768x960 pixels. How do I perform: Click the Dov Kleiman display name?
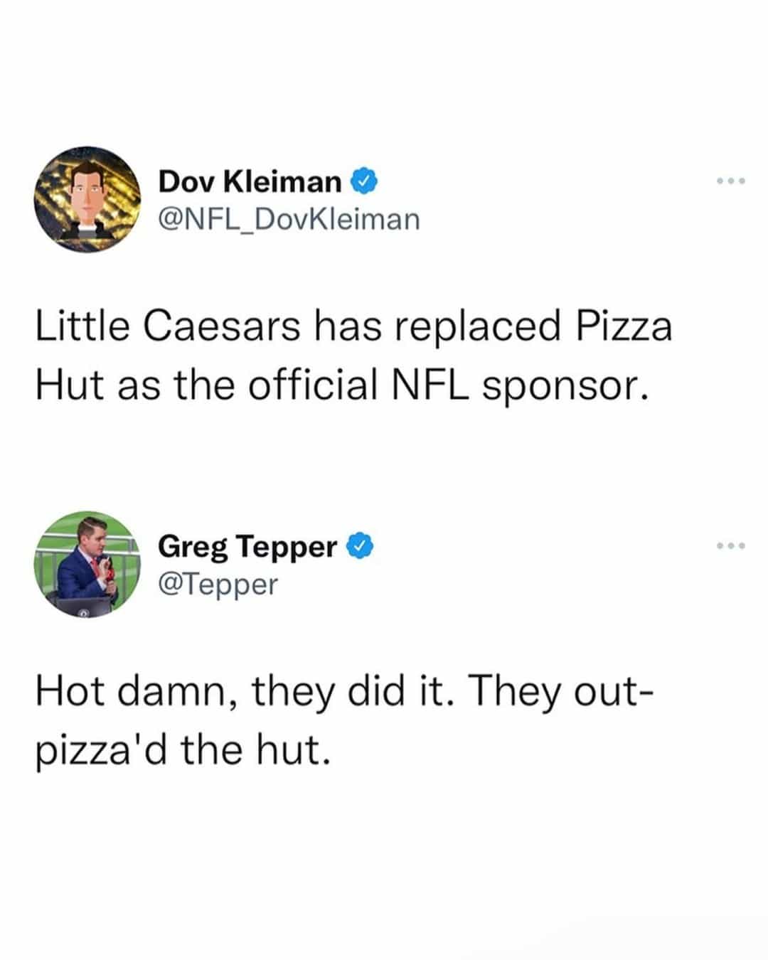click(x=250, y=182)
